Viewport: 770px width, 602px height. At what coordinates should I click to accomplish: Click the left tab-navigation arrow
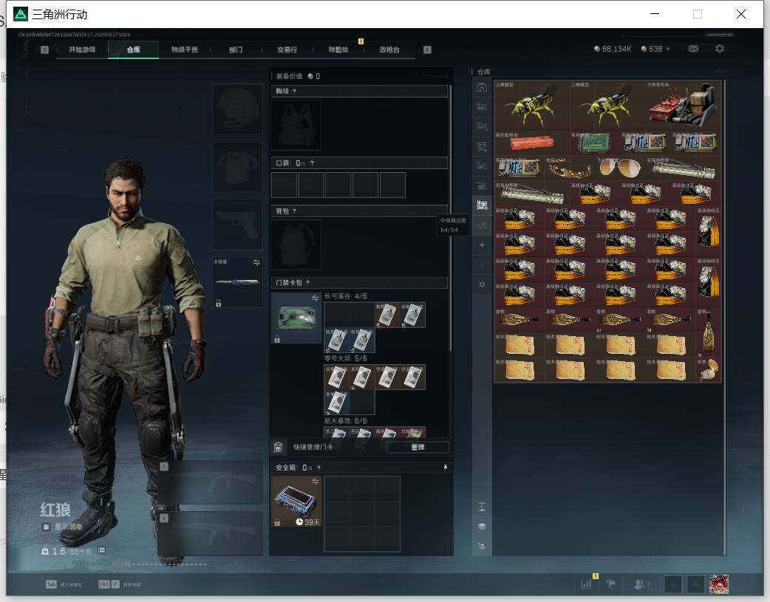click(x=44, y=49)
